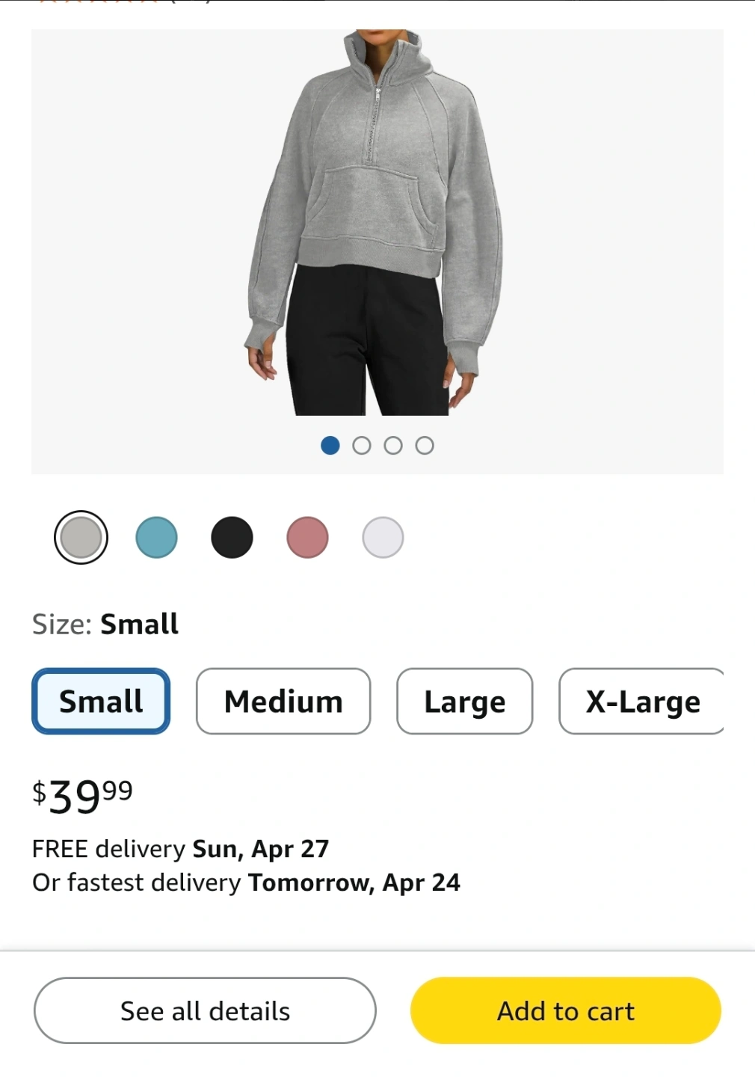View fourth image via last carousel dot
This screenshot has width=755, height=1077.
(425, 446)
